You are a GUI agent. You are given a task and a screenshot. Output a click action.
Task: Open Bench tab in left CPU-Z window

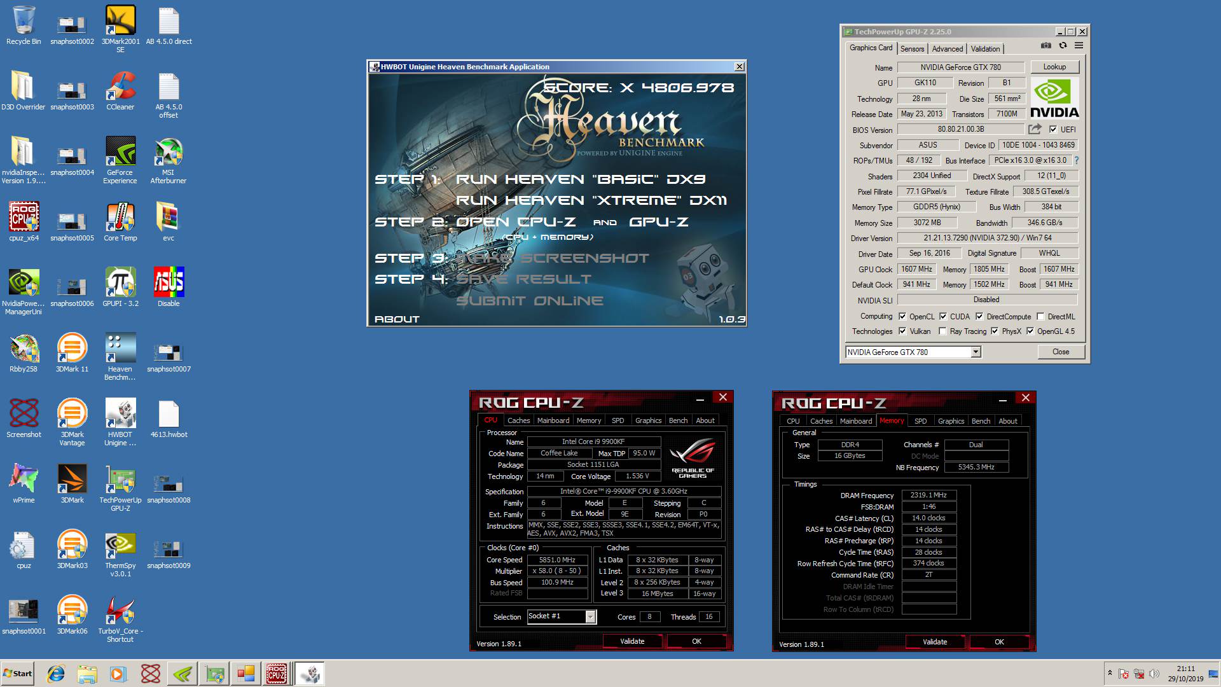click(678, 420)
